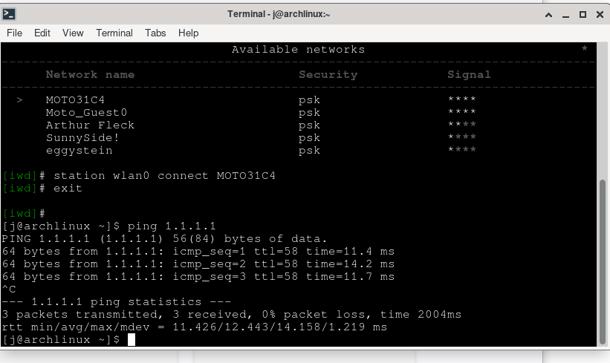The height and width of the screenshot is (363, 610).
Task: Click the signal stars for MOTO31C4
Action: point(462,99)
